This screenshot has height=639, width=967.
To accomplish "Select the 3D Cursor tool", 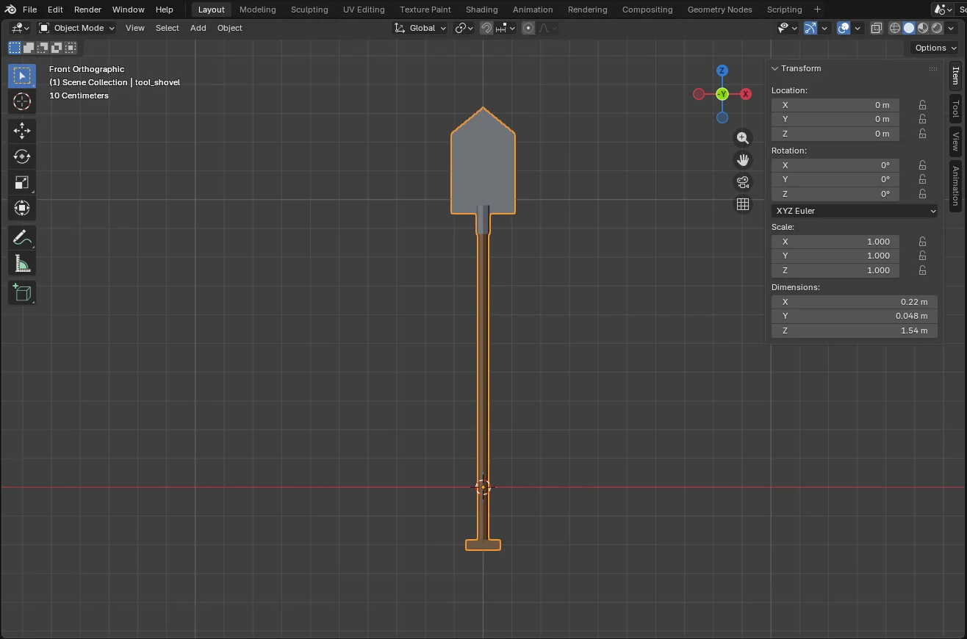I will pos(21,101).
